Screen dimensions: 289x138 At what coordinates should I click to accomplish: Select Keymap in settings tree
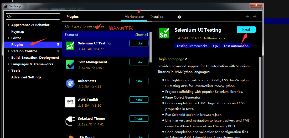pos(18,32)
